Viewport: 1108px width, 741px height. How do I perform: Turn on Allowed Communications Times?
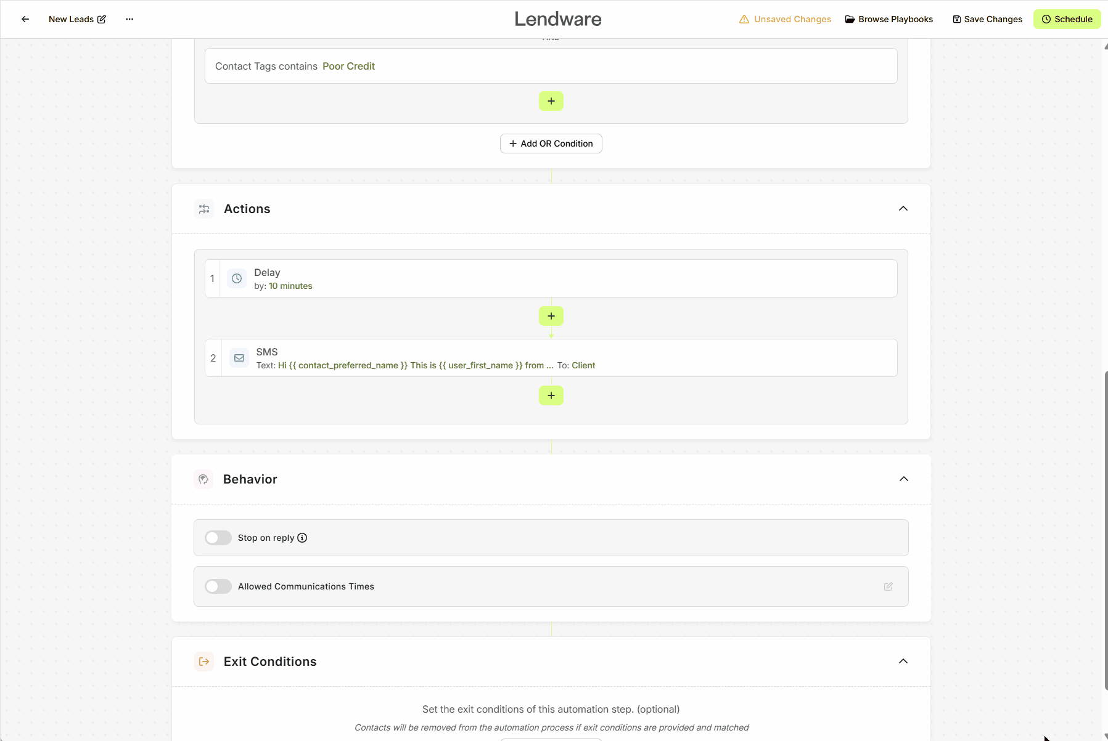coord(218,586)
